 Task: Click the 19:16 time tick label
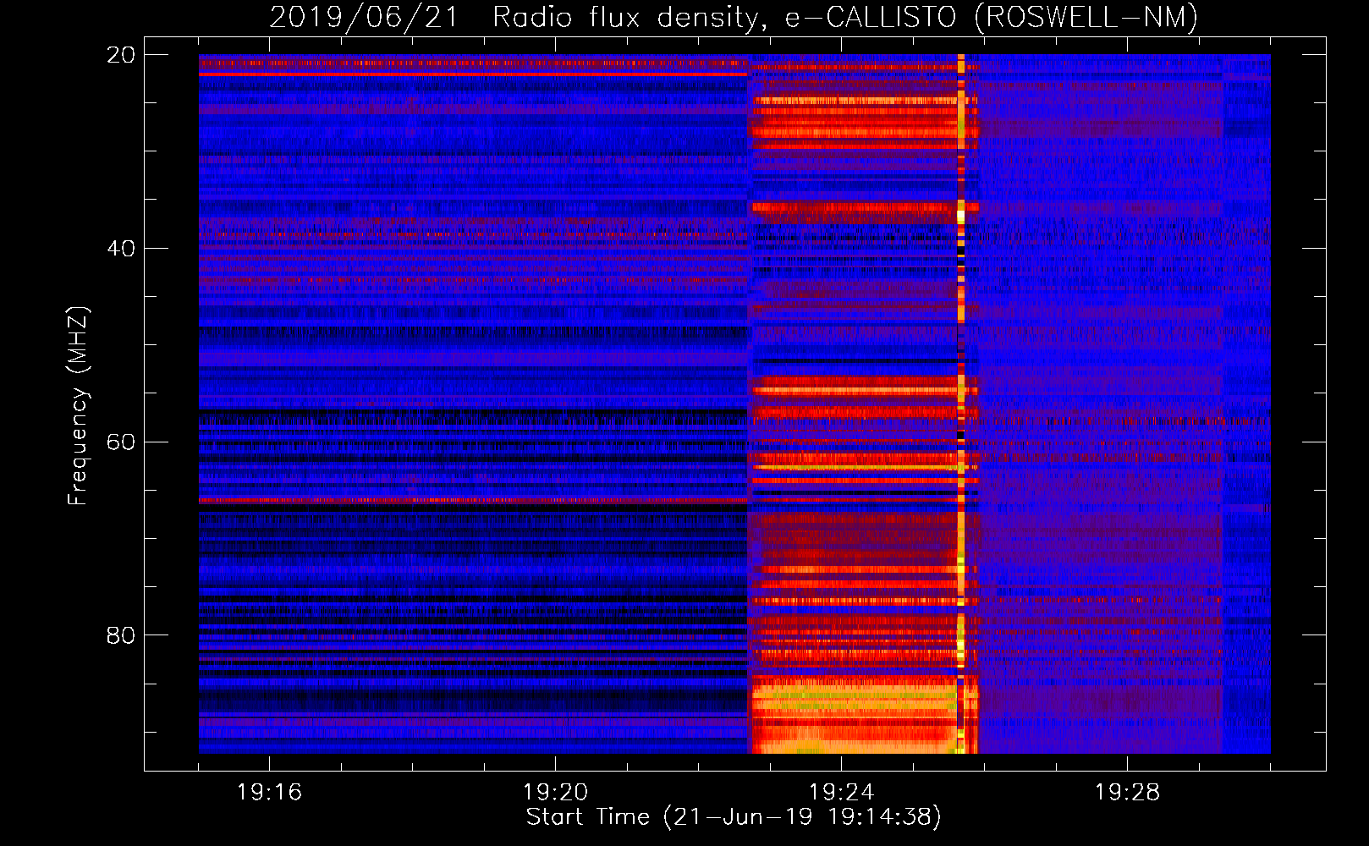(269, 793)
